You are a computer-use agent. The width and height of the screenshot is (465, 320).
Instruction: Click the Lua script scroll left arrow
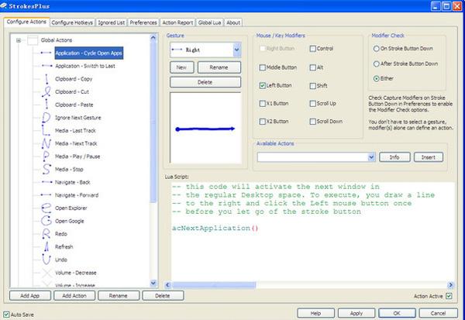coord(167,285)
